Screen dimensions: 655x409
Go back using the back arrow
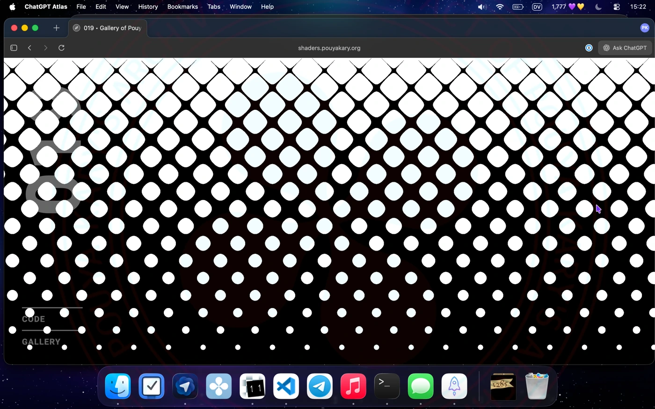[29, 48]
